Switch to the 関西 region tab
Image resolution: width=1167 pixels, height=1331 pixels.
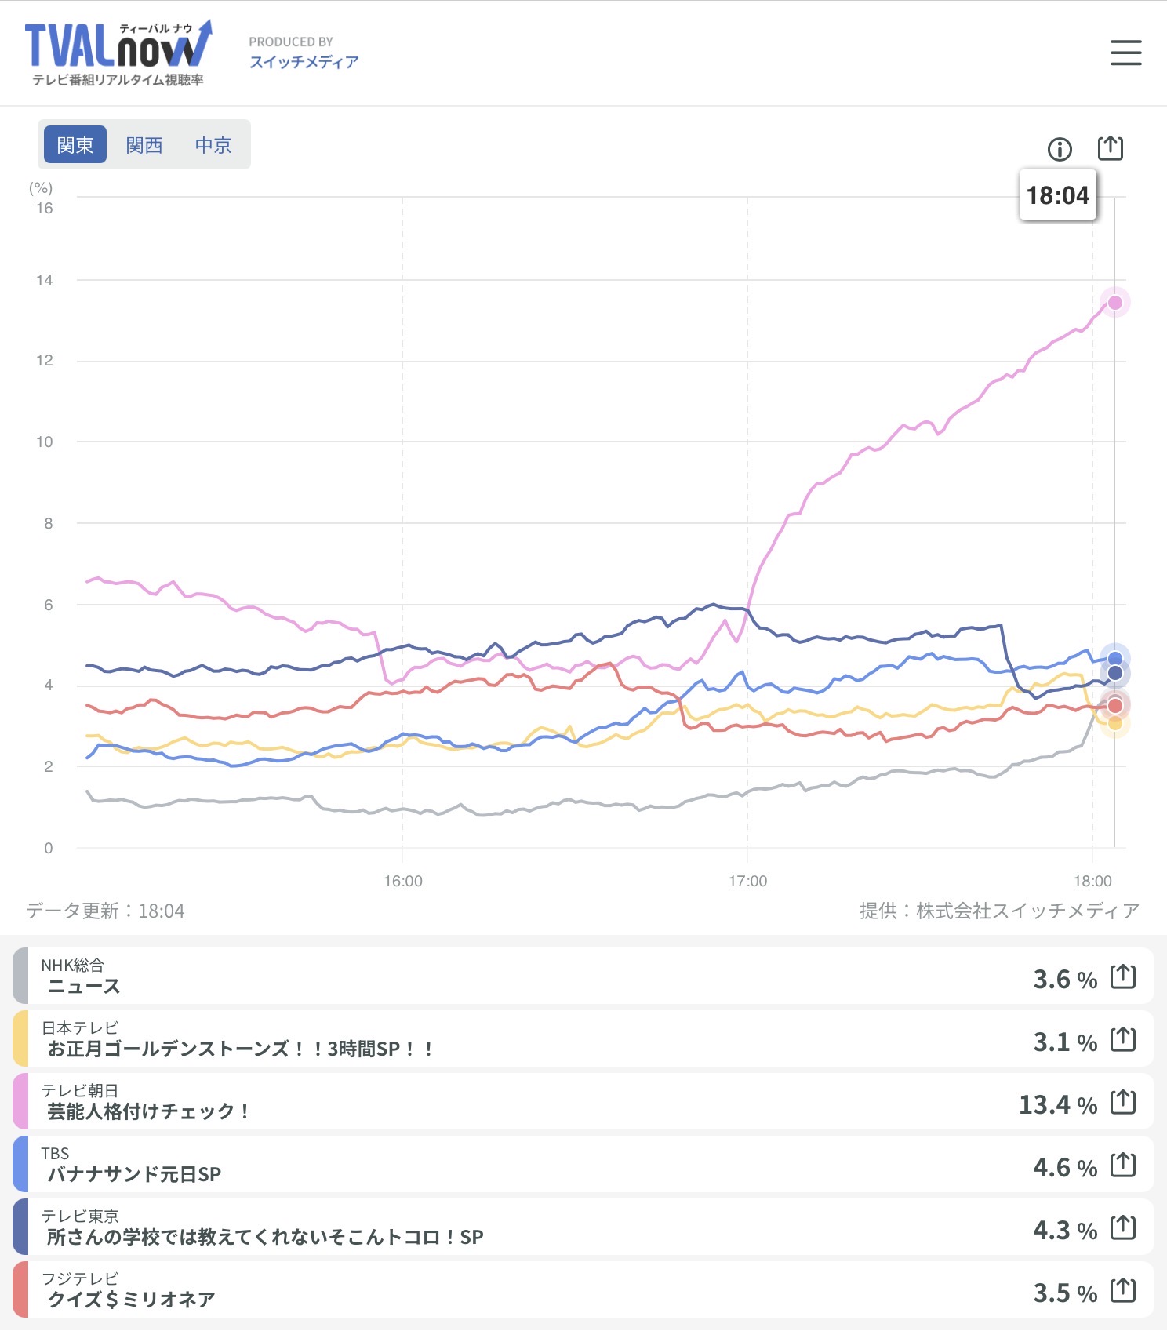[144, 145]
